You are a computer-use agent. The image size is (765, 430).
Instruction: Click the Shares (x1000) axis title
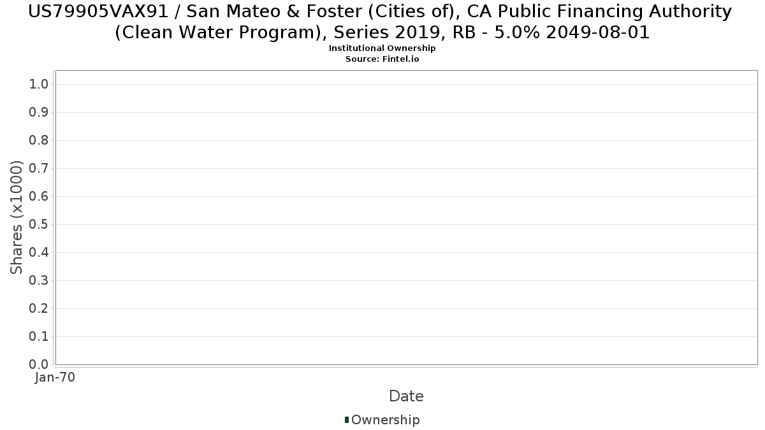[x=17, y=218]
